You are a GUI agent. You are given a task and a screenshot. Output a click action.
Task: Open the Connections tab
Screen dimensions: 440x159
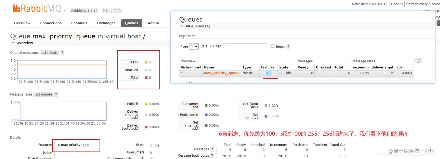click(x=51, y=23)
